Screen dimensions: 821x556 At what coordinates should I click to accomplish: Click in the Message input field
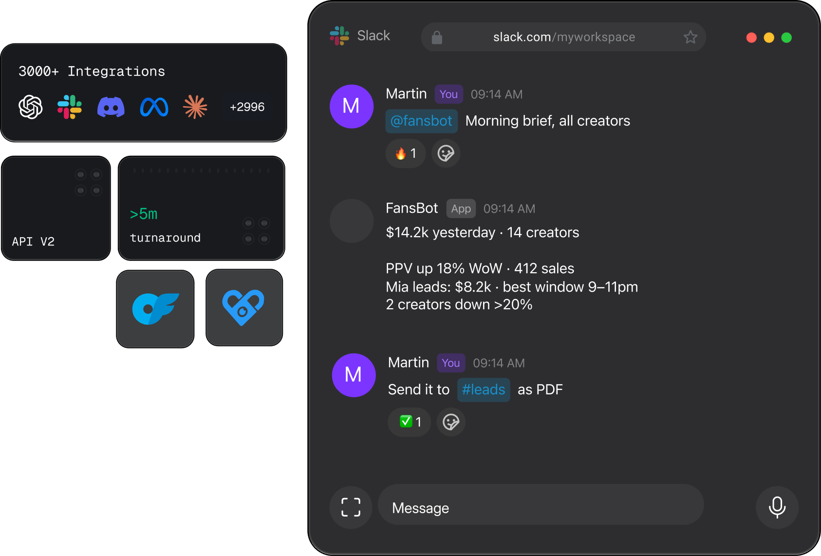click(x=541, y=507)
